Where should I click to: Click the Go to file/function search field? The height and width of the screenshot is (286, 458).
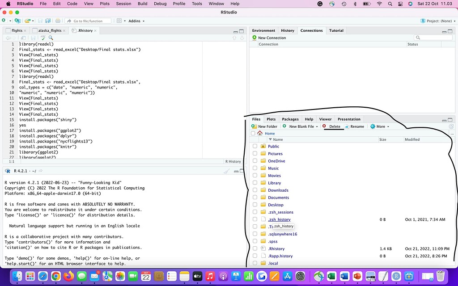coord(88,21)
